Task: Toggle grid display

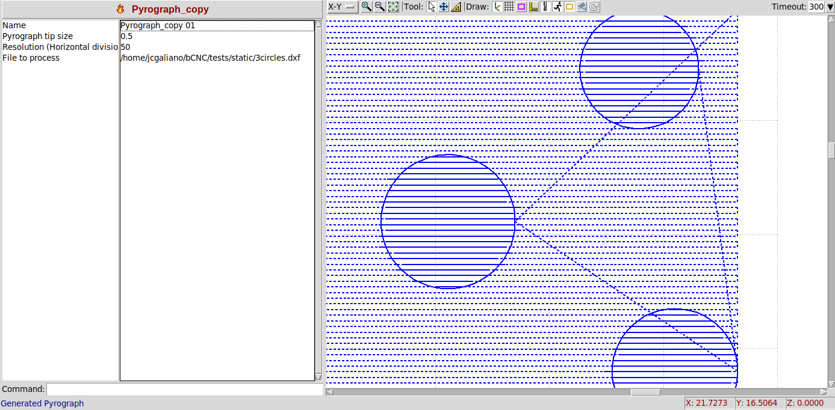Action: click(x=509, y=7)
